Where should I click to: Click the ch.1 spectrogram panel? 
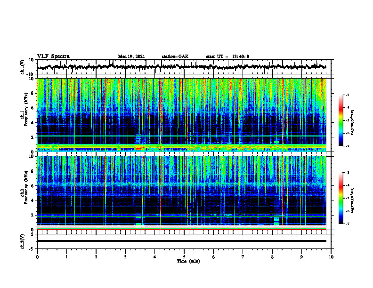click(181, 115)
